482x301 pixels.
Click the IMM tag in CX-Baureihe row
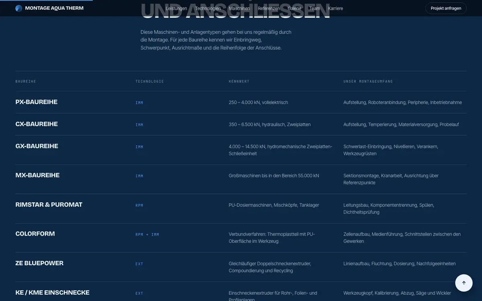[x=139, y=125]
